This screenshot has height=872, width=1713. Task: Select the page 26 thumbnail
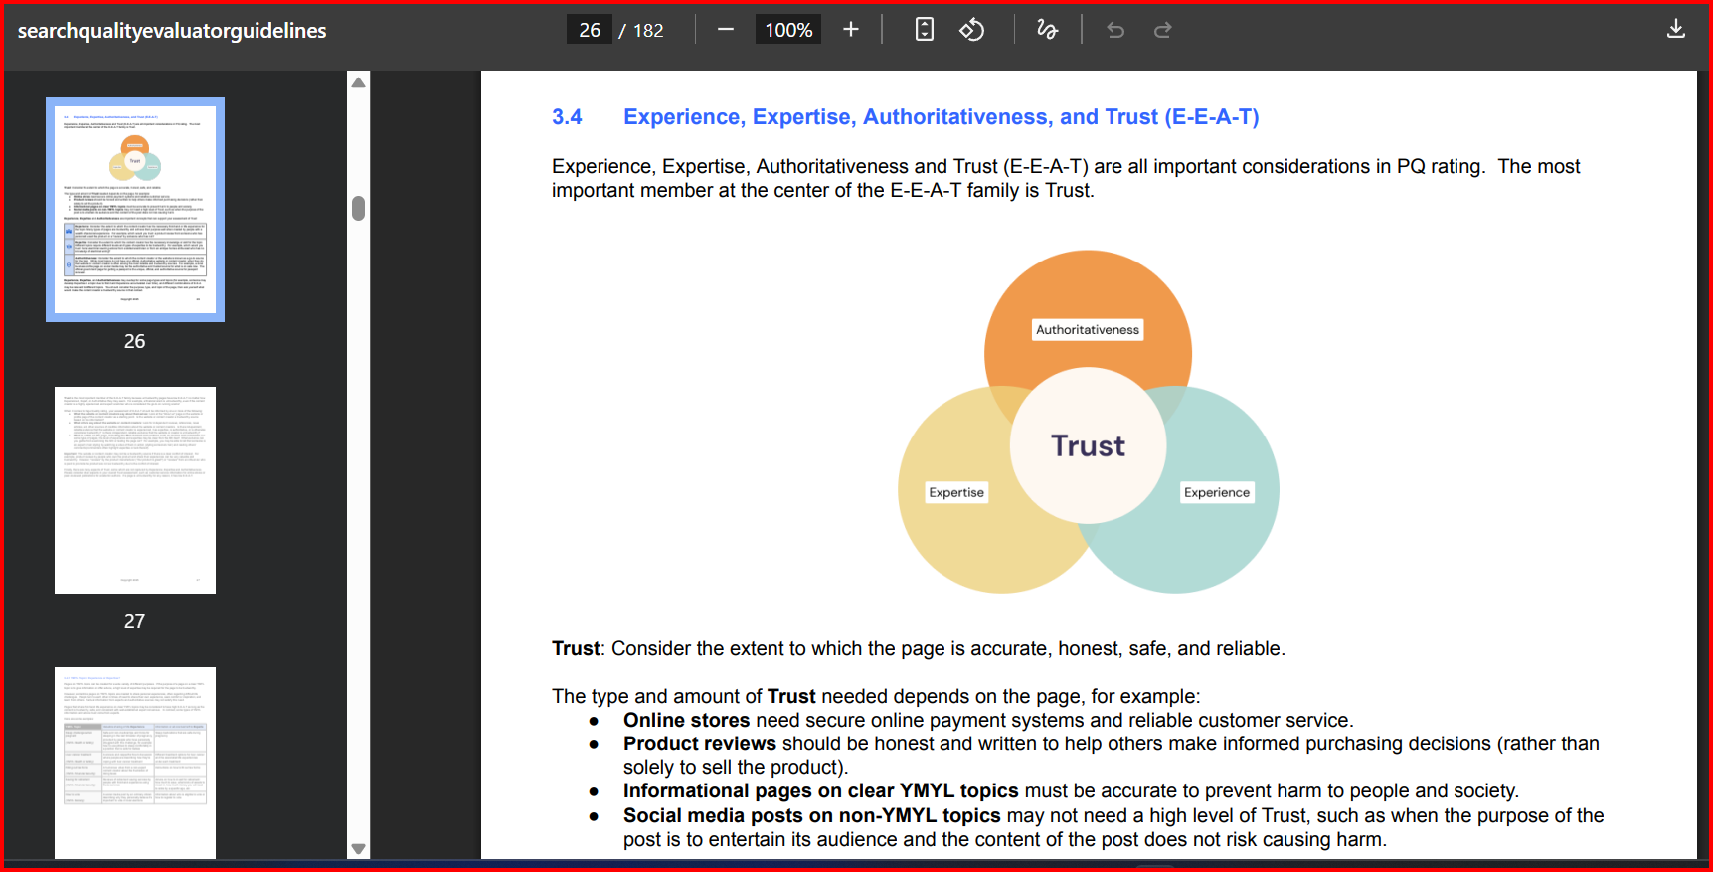point(135,210)
